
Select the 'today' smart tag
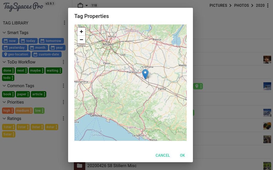[x=28, y=41]
